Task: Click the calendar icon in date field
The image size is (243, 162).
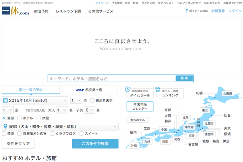Action: coord(5,100)
